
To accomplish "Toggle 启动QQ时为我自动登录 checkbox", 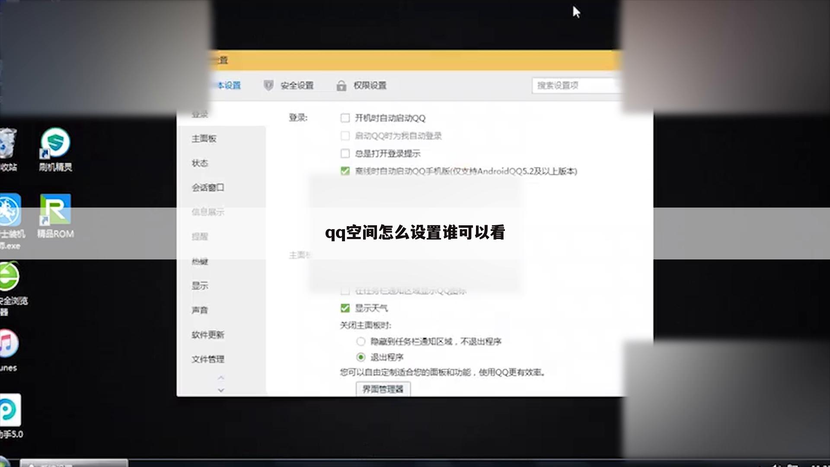I will (x=345, y=136).
